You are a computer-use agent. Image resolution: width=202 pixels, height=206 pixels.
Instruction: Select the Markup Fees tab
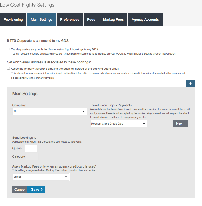tap(113, 20)
